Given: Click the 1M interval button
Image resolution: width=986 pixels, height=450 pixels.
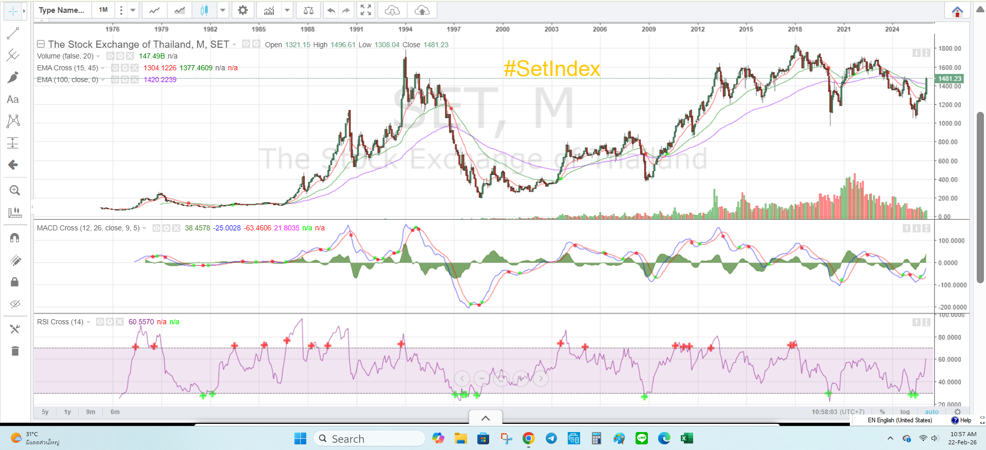Looking at the screenshot, I should [103, 10].
